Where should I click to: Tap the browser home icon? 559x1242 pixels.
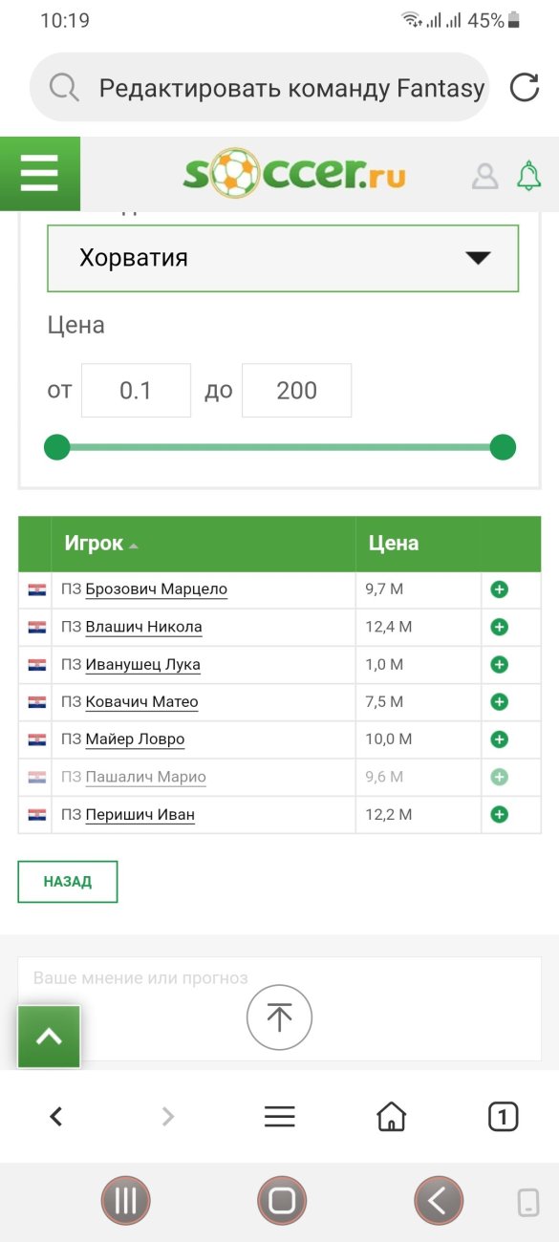[391, 1116]
